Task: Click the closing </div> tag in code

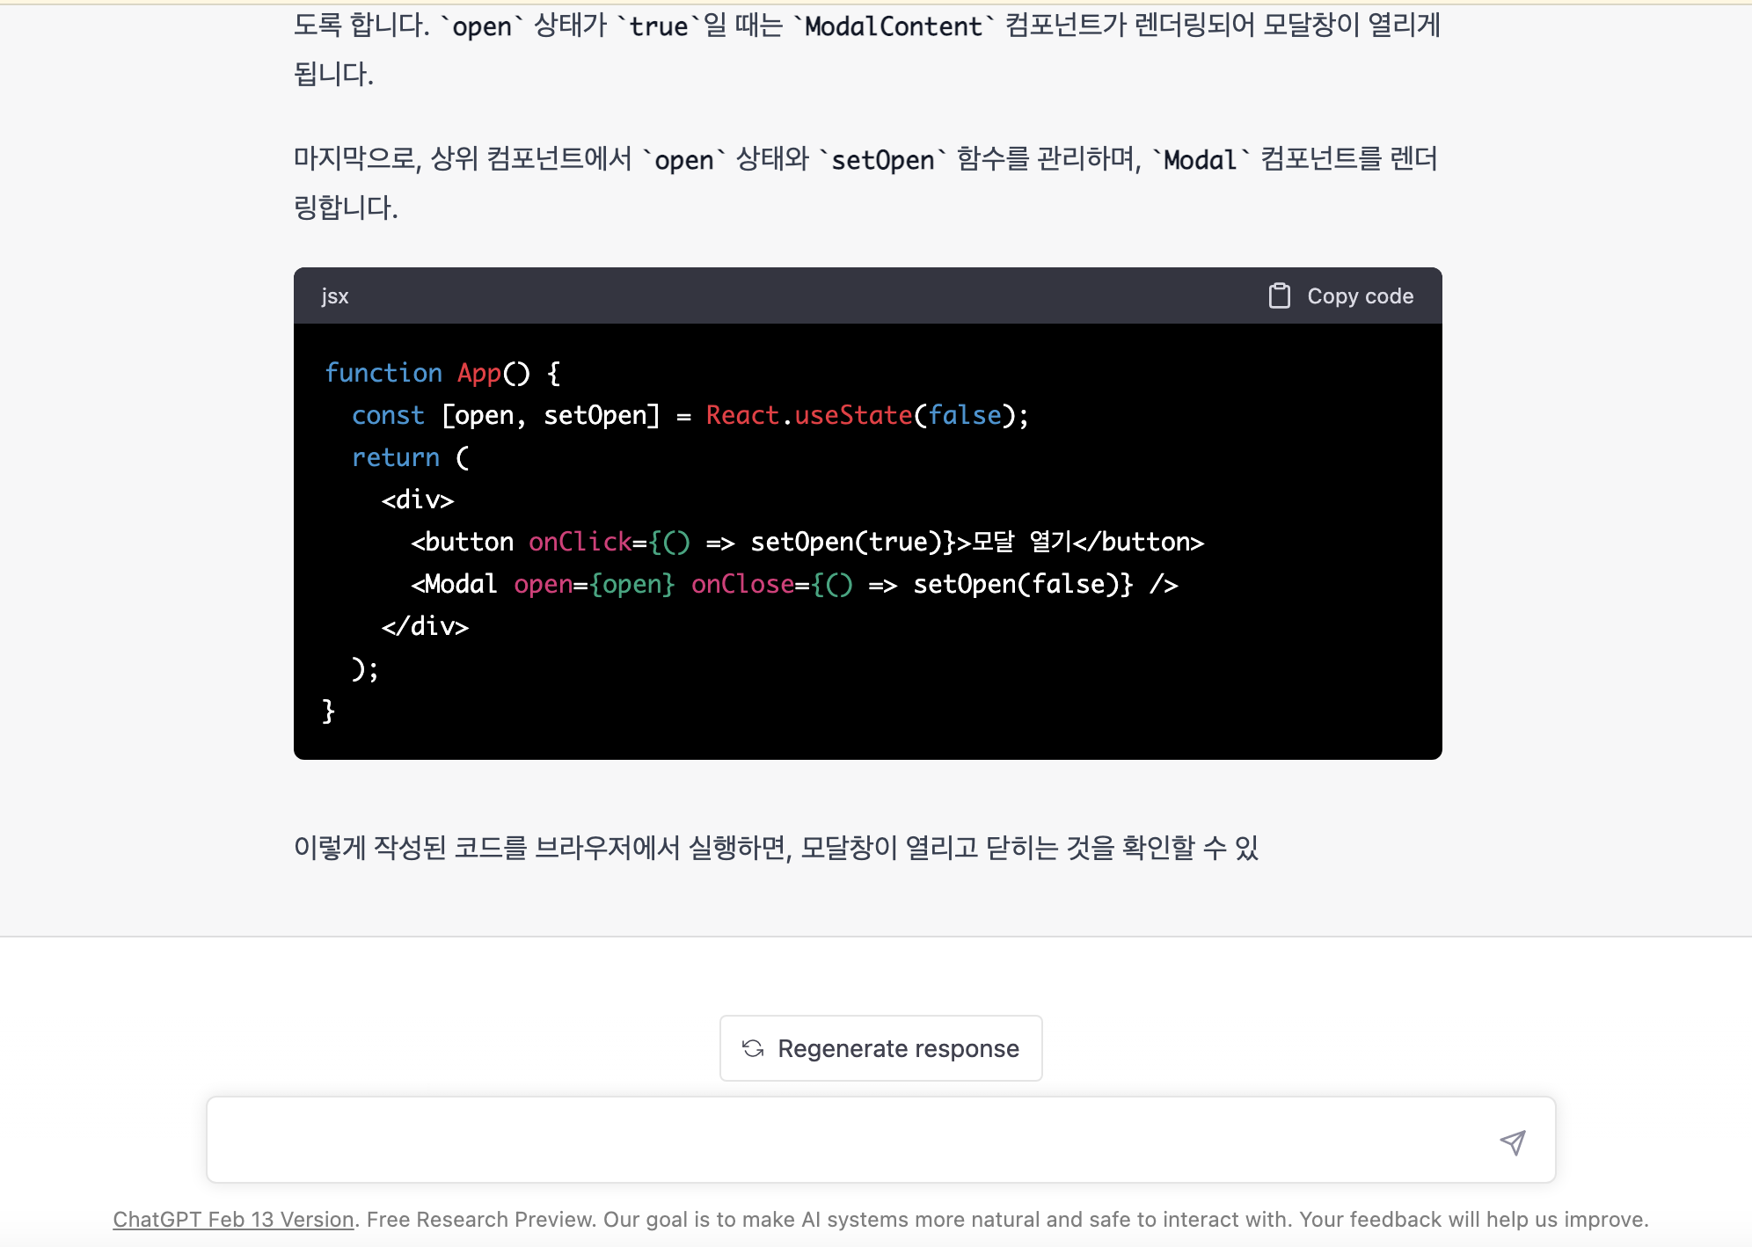Action: coord(425,626)
